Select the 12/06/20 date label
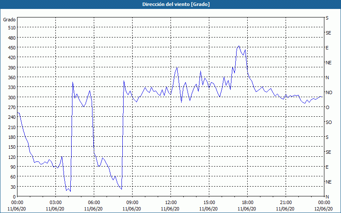 (324, 209)
